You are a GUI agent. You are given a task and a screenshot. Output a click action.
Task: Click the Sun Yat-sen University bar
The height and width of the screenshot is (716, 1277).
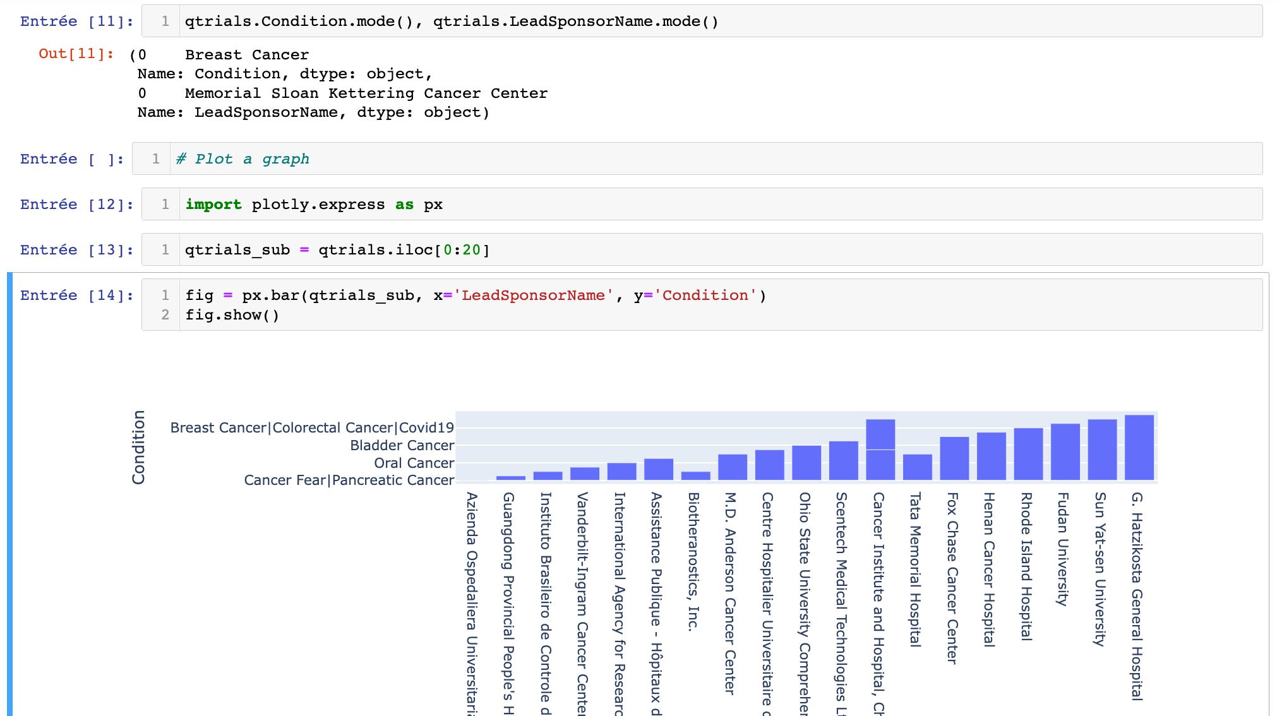pyautogui.click(x=1102, y=450)
